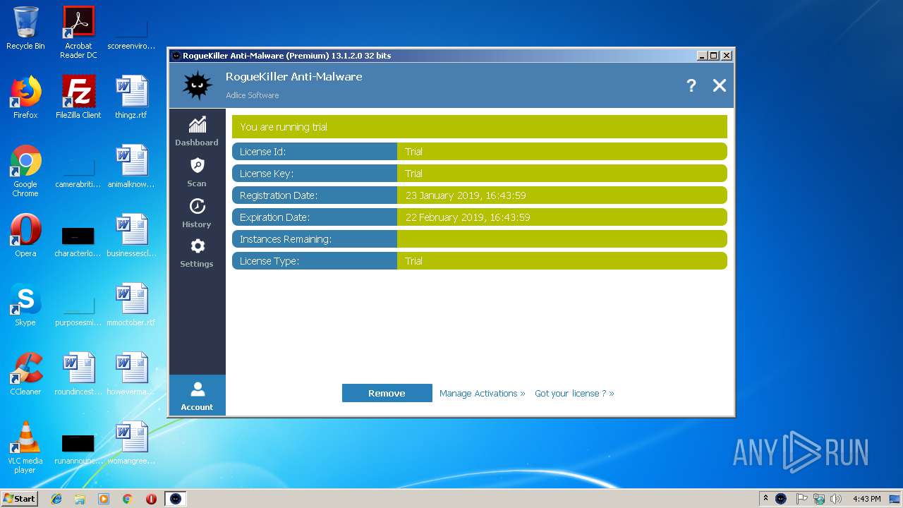Select the 'You are running trial' banner

(x=480, y=127)
